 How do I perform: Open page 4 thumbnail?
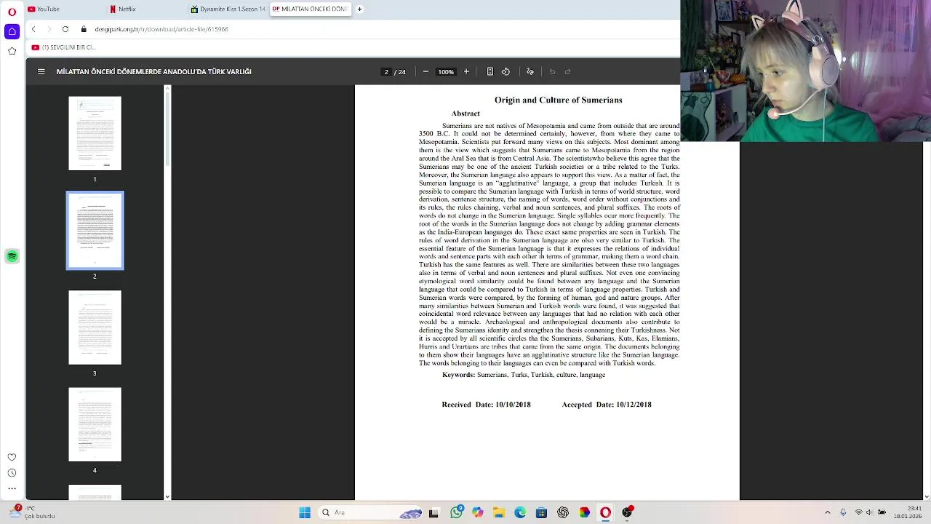95,424
